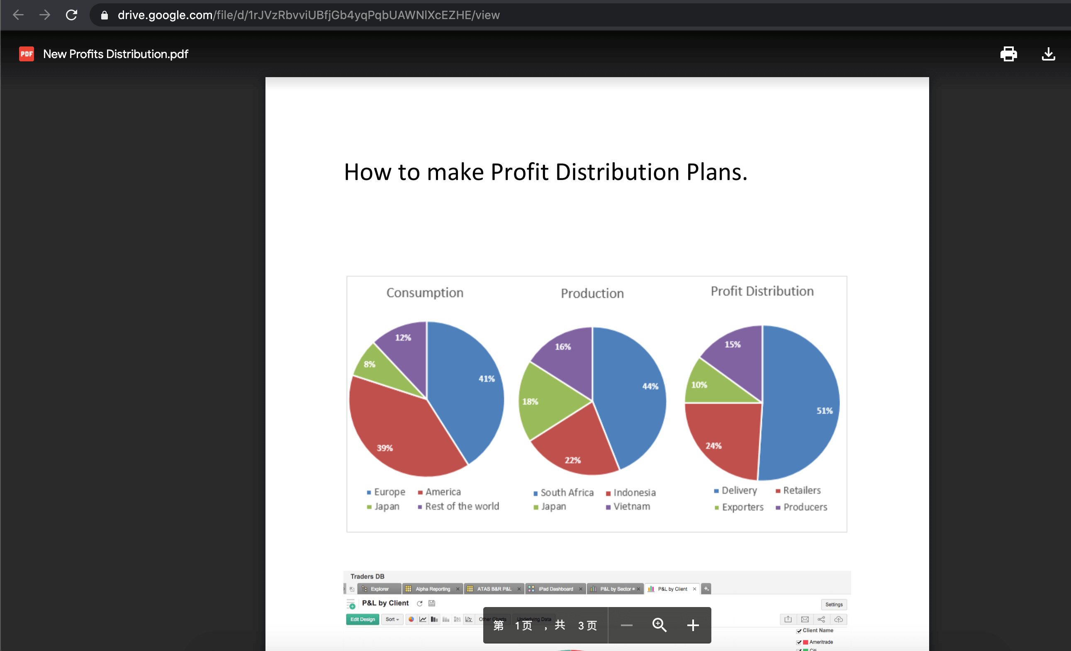Click the green Edit Design button
1071x651 pixels.
[363, 619]
